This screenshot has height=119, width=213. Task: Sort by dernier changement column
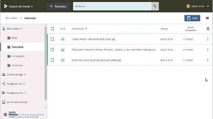click(x=191, y=29)
